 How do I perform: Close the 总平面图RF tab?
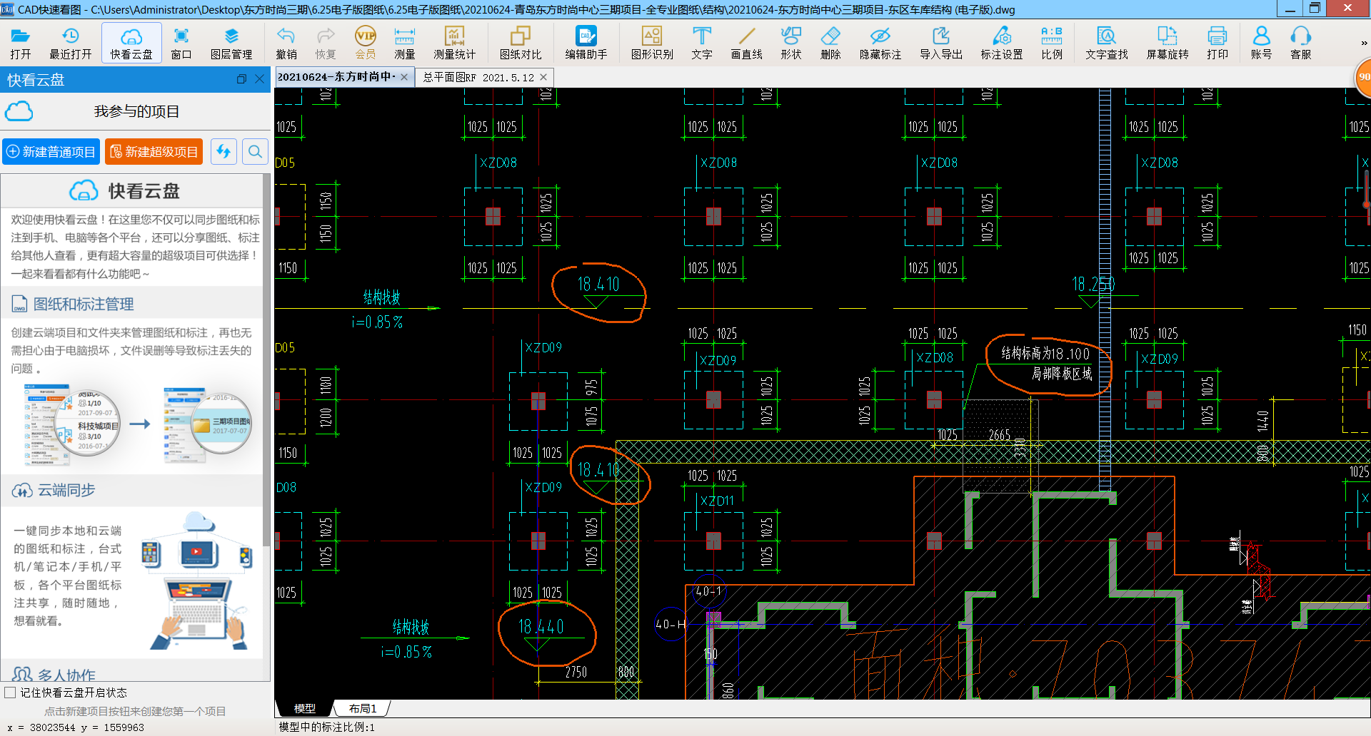tap(543, 77)
